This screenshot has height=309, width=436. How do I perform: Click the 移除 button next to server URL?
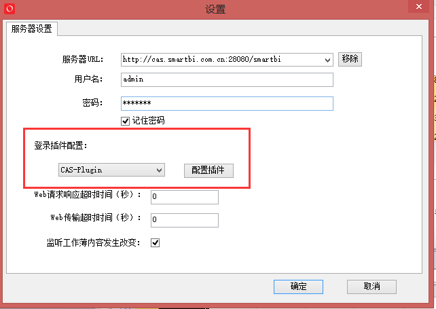click(350, 59)
